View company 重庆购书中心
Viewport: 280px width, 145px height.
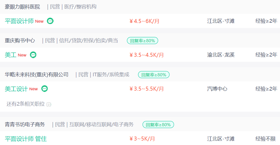20,41
